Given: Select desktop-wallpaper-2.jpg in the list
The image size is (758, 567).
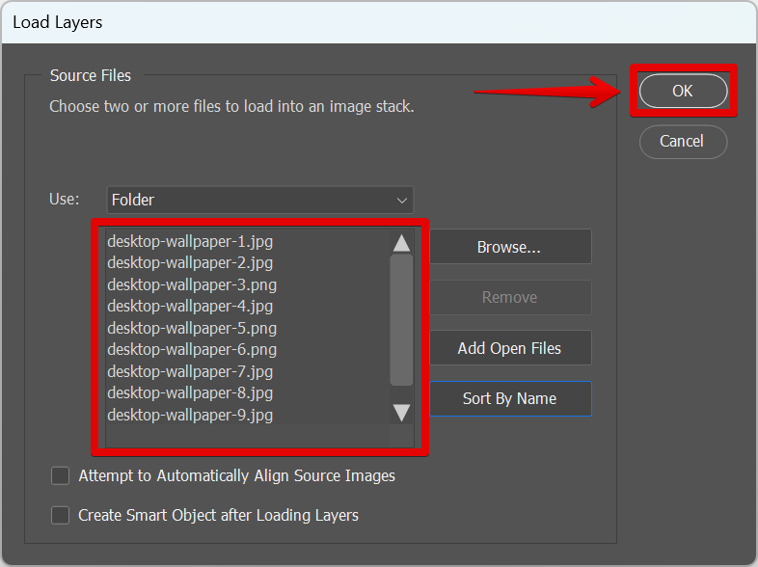Looking at the screenshot, I should pyautogui.click(x=190, y=262).
